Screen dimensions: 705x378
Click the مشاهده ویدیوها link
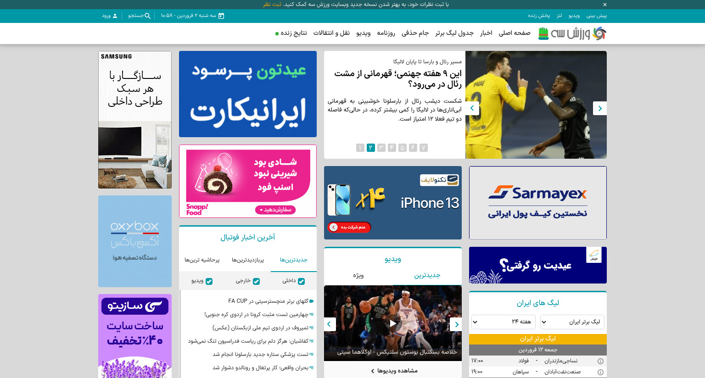pyautogui.click(x=394, y=371)
